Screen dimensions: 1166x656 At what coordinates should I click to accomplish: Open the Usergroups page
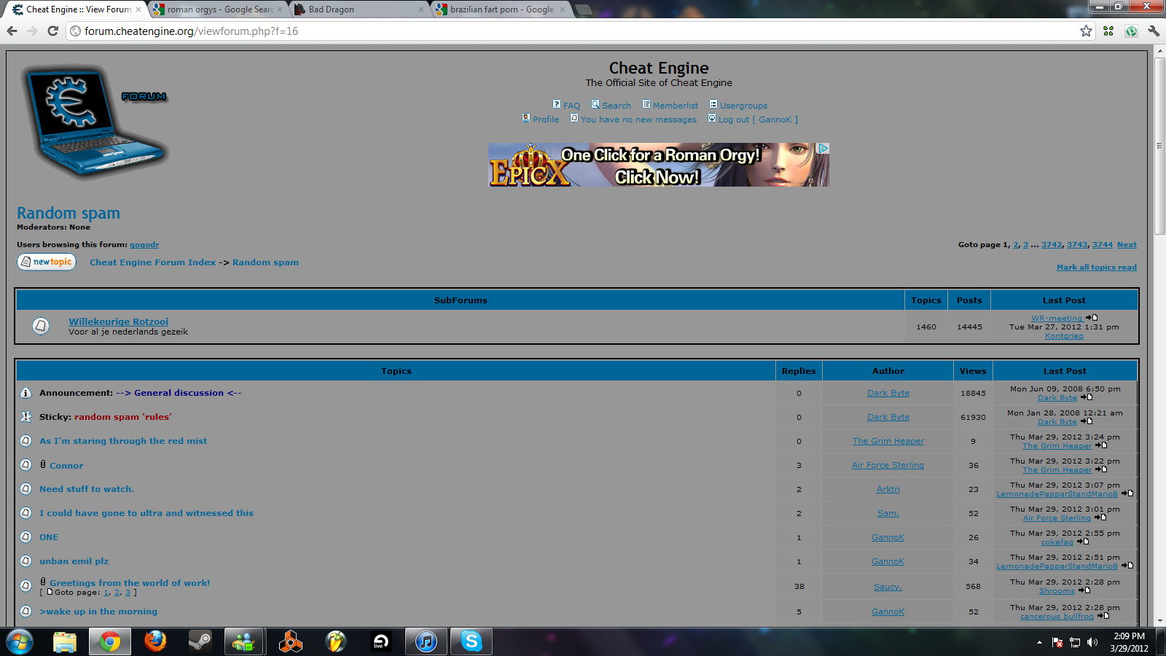point(743,106)
